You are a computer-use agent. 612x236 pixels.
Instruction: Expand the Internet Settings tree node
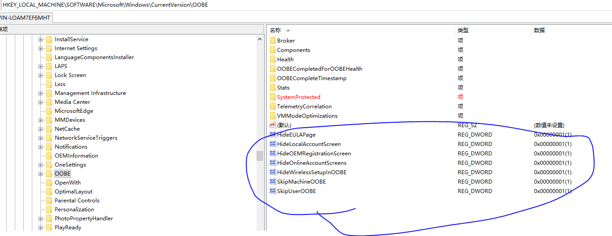click(x=41, y=48)
